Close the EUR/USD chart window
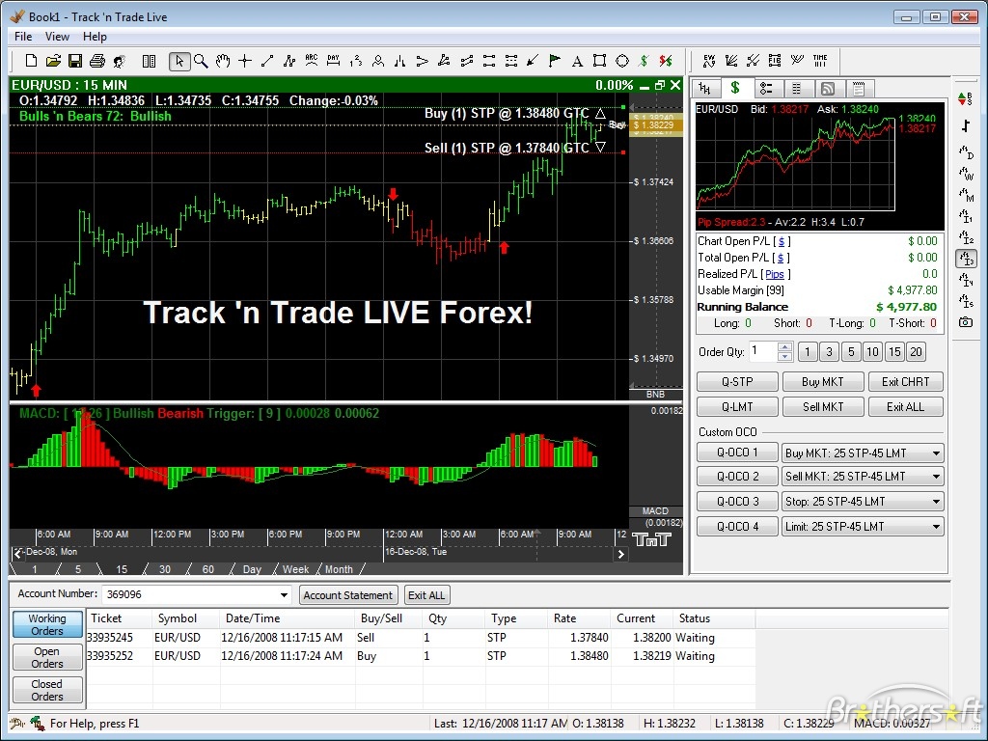 pyautogui.click(x=675, y=85)
